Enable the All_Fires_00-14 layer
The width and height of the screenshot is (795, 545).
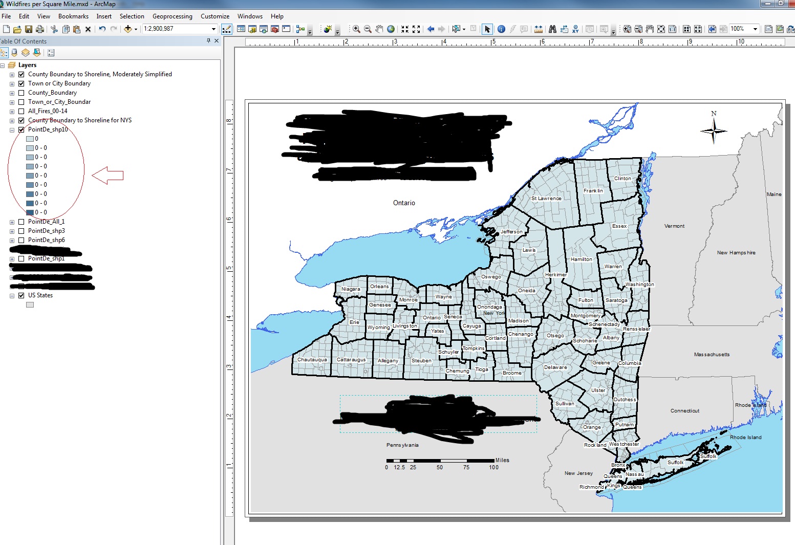click(21, 111)
